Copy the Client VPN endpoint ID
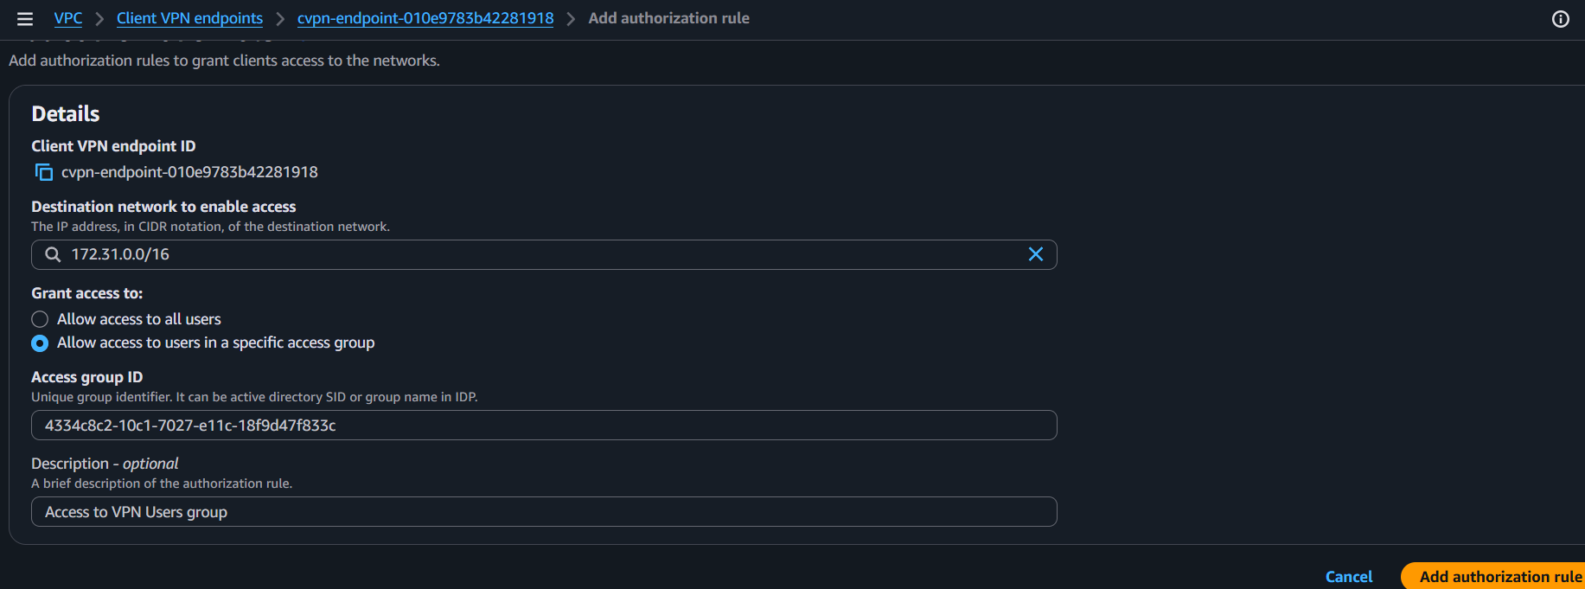This screenshot has width=1585, height=589. click(x=42, y=171)
